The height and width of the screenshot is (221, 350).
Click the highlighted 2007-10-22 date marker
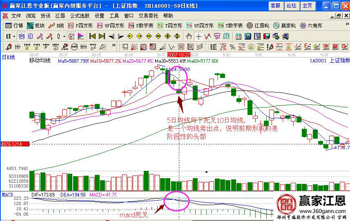179,54
